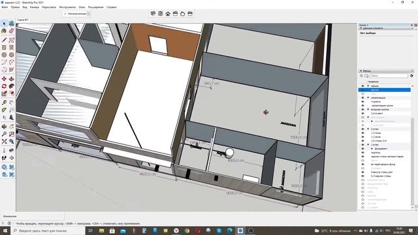
Task: Toggle eye for 'входная группа' tag
Action: coord(362,110)
